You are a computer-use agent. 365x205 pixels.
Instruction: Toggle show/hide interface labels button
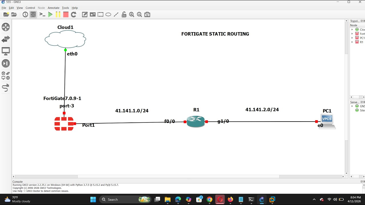pos(33,15)
